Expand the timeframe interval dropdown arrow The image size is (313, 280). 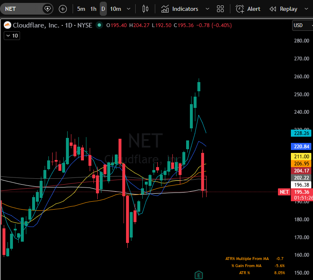coord(129,9)
